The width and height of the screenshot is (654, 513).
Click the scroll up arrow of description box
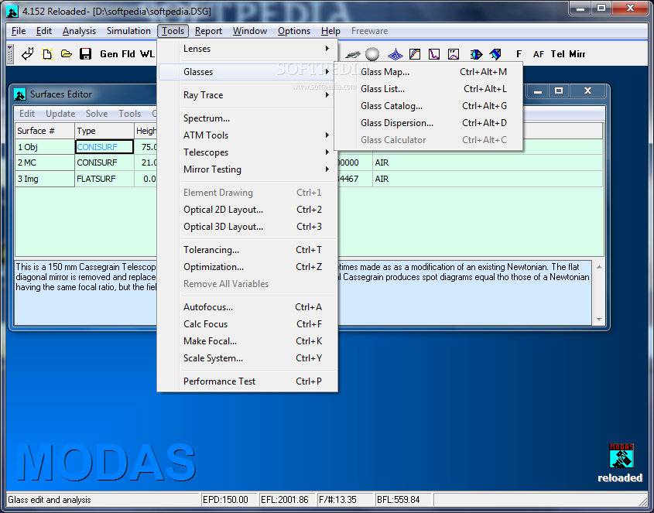(599, 267)
